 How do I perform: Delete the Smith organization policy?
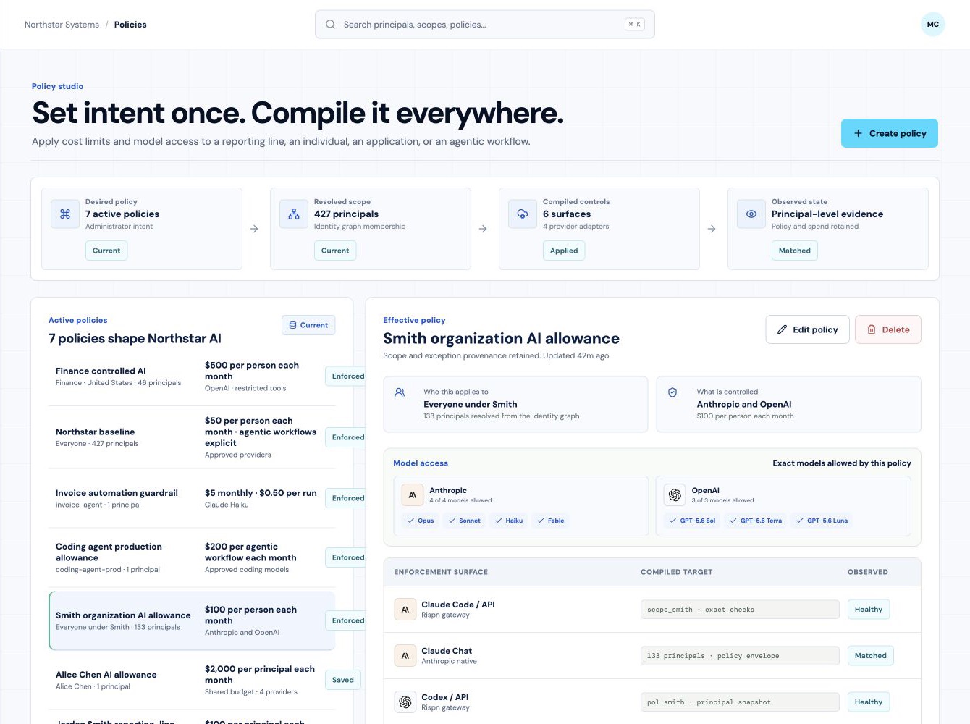tap(888, 329)
